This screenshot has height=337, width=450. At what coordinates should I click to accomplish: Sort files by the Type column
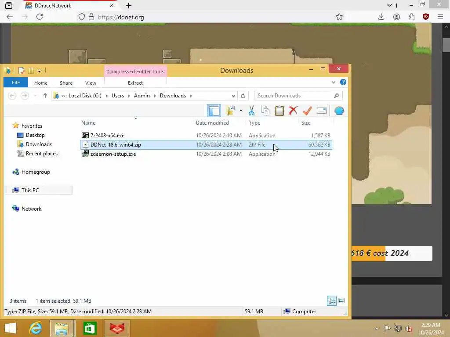pos(254,123)
